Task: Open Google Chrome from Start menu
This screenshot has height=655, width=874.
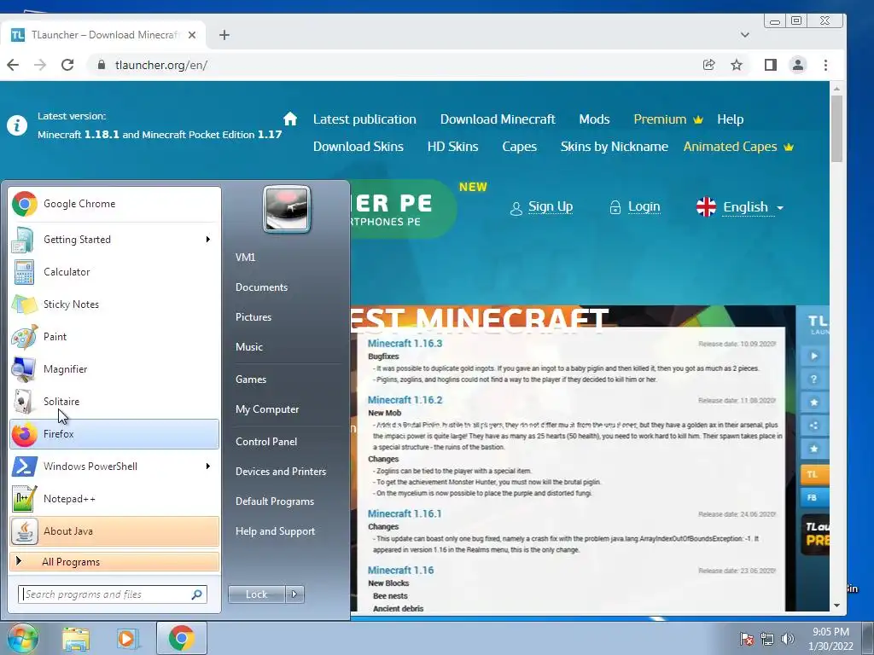Action: (x=114, y=204)
